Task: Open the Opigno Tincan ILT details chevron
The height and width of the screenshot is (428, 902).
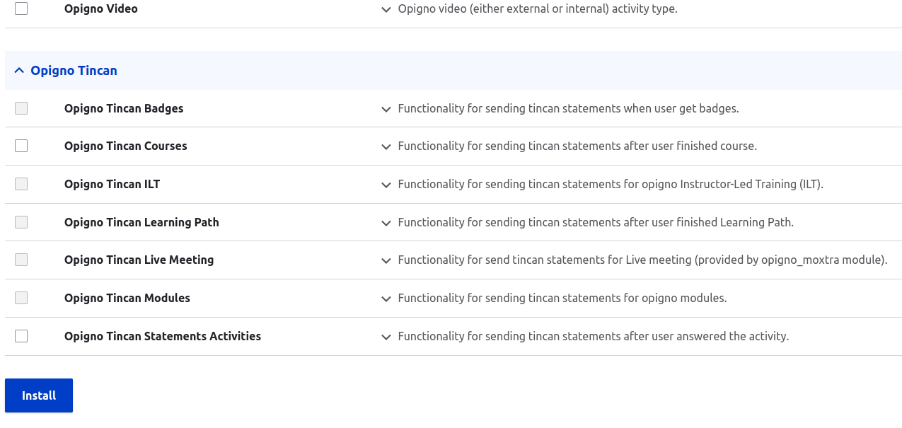Action: (386, 185)
